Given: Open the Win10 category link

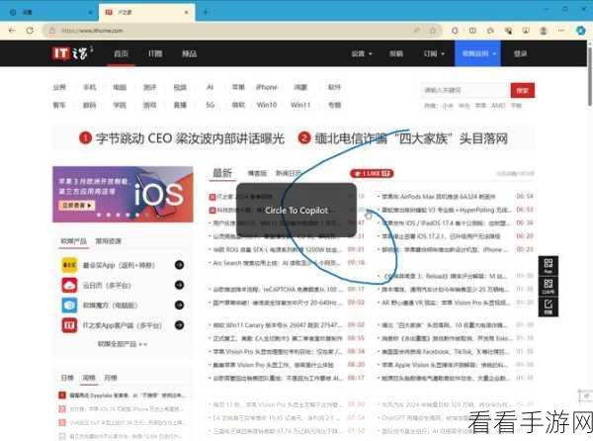Looking at the screenshot, I should tap(267, 105).
